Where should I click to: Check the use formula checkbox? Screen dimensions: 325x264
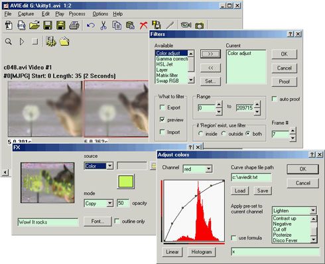point(233,237)
